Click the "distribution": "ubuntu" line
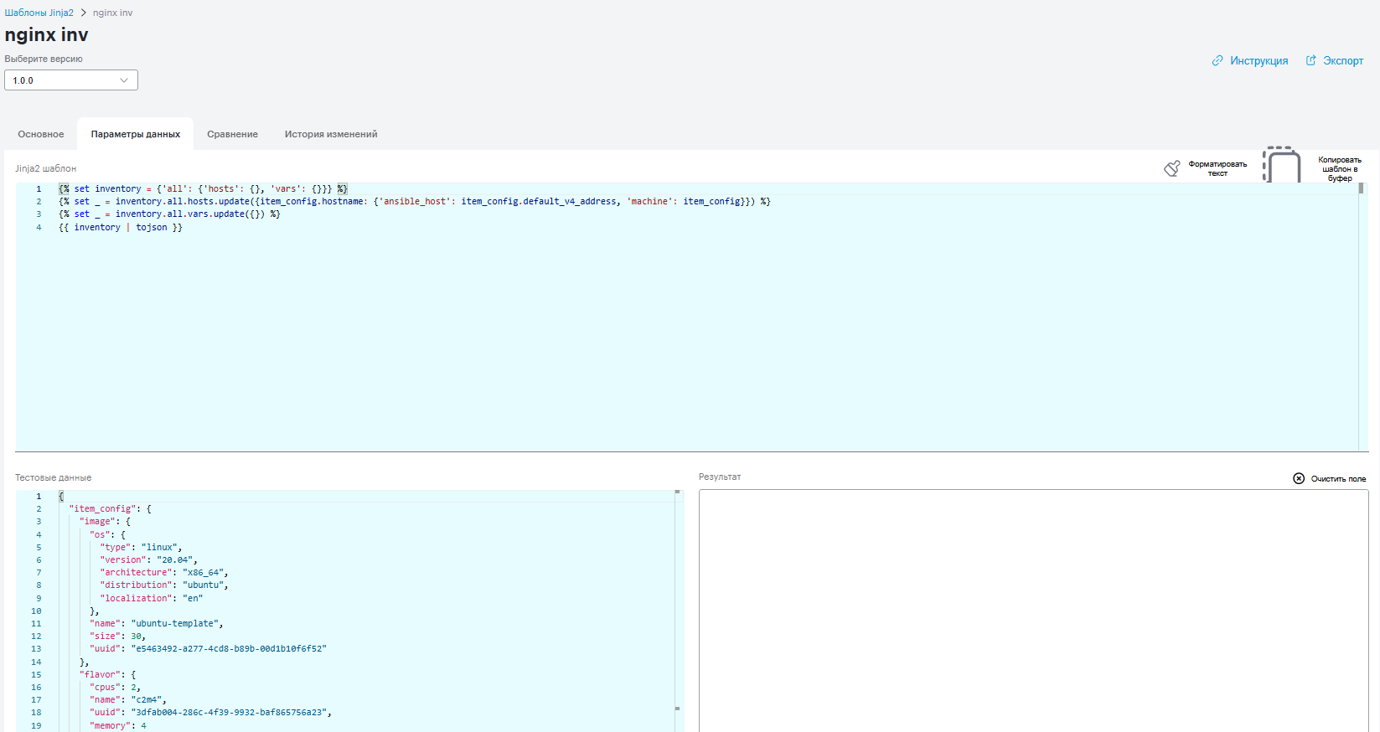1380x732 pixels. (x=164, y=585)
